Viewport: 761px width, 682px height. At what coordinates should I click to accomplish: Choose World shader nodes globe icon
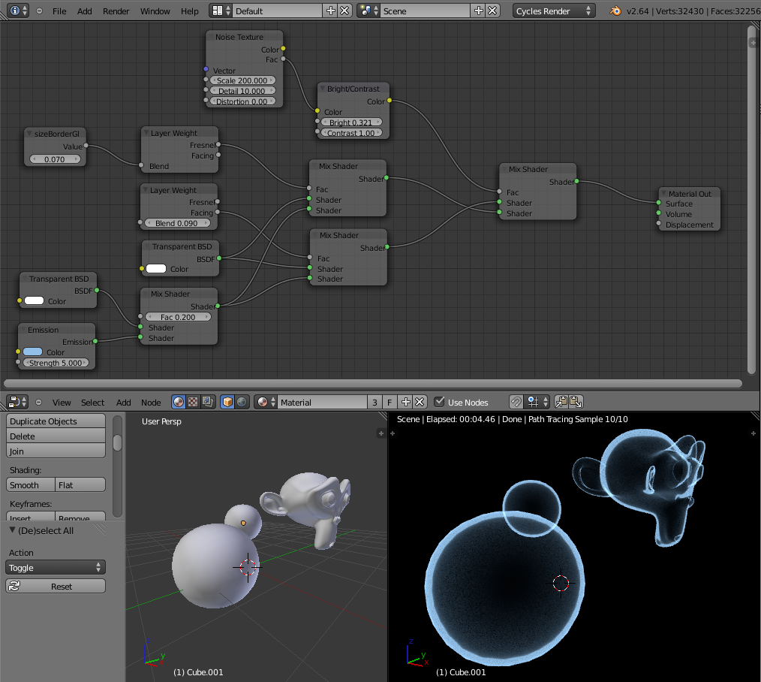tap(242, 402)
